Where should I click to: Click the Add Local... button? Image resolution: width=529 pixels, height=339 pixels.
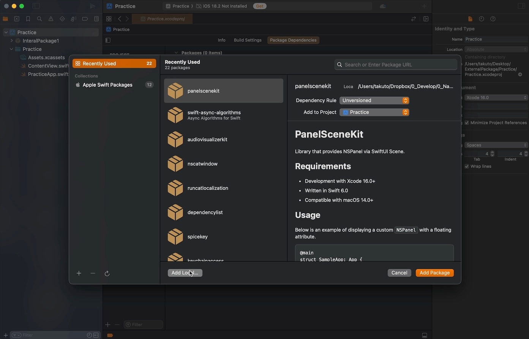(185, 273)
